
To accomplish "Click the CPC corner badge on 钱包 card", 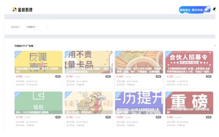I will [x=17, y=94].
